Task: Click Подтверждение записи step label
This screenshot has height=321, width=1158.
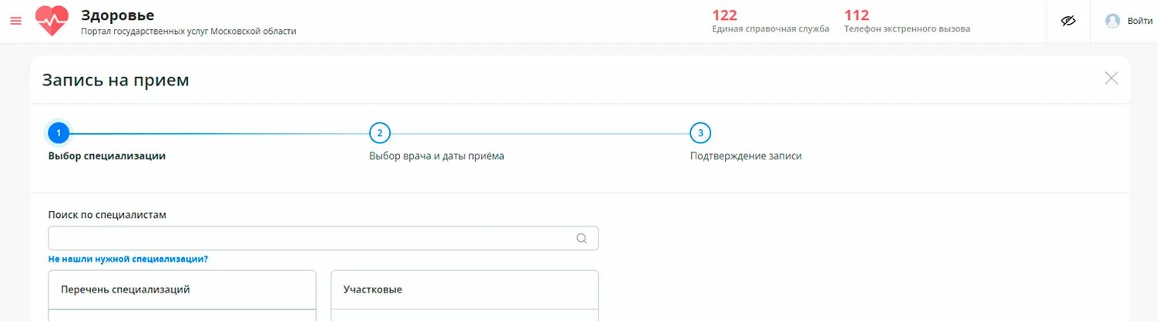Action: 746,156
